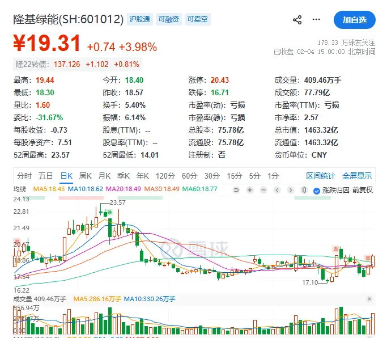387x338 pixels.
Task: Toggle the 涨跌归因 checkbox
Action: tap(316, 191)
